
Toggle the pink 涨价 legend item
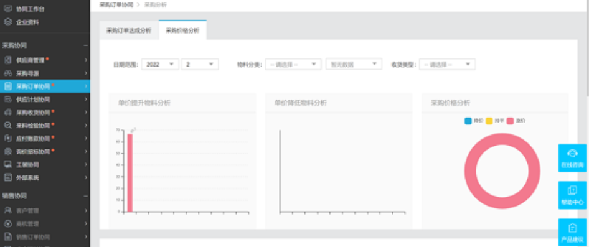click(516, 121)
